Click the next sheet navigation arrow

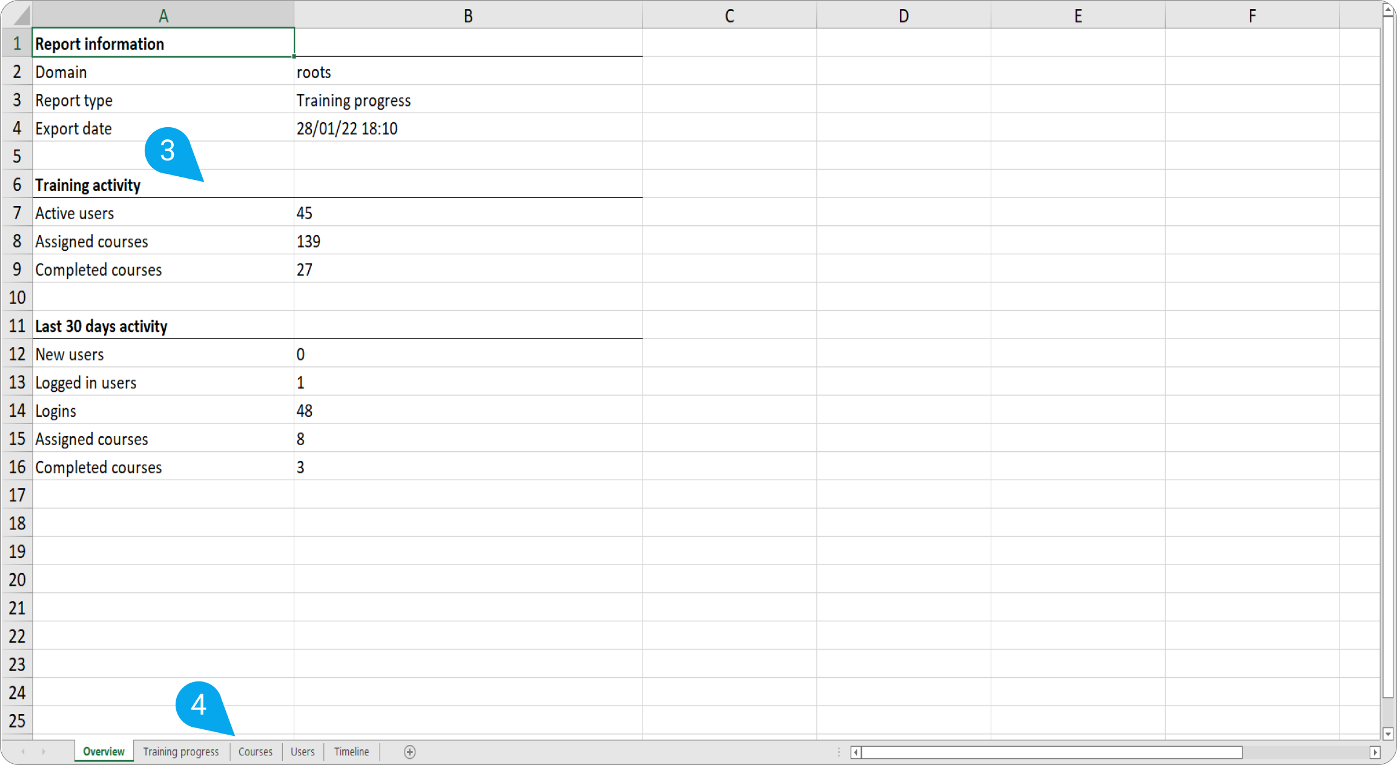44,752
